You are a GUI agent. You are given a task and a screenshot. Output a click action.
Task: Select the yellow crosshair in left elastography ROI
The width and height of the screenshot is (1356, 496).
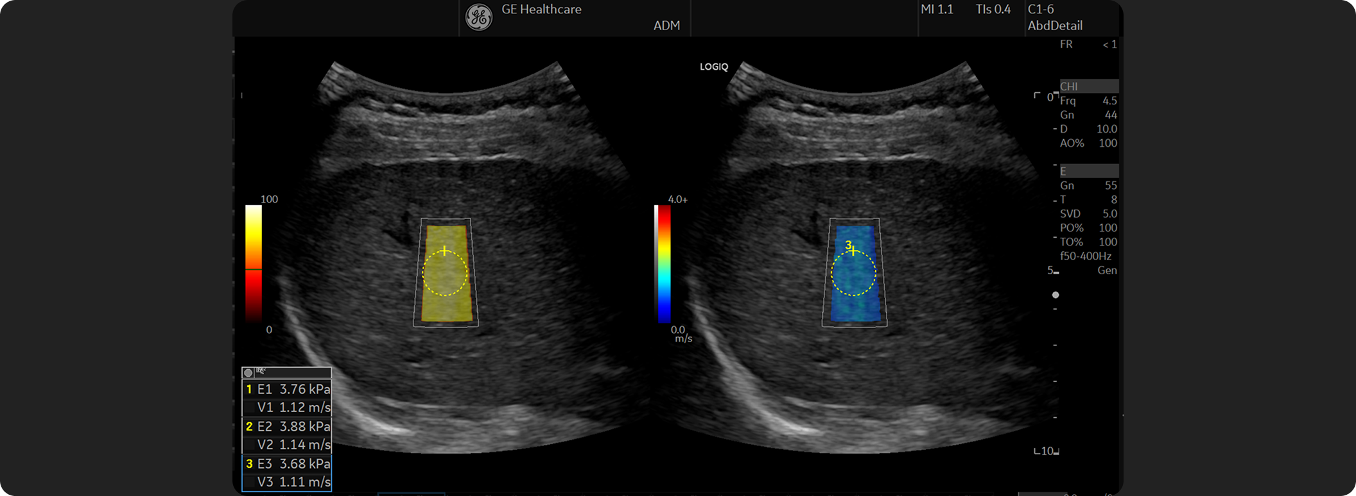click(x=444, y=251)
